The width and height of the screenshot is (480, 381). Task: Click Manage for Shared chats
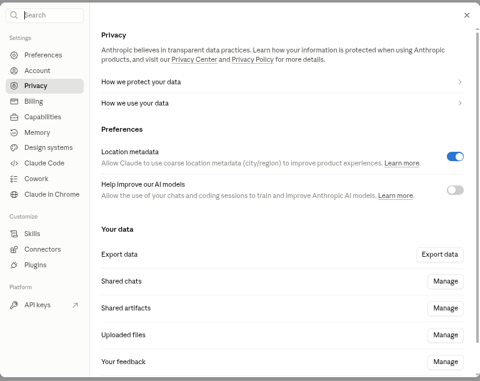(446, 282)
